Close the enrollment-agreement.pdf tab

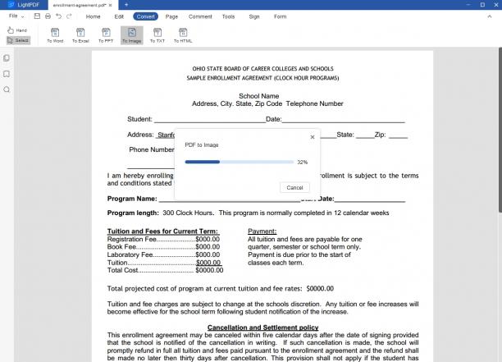[111, 5]
